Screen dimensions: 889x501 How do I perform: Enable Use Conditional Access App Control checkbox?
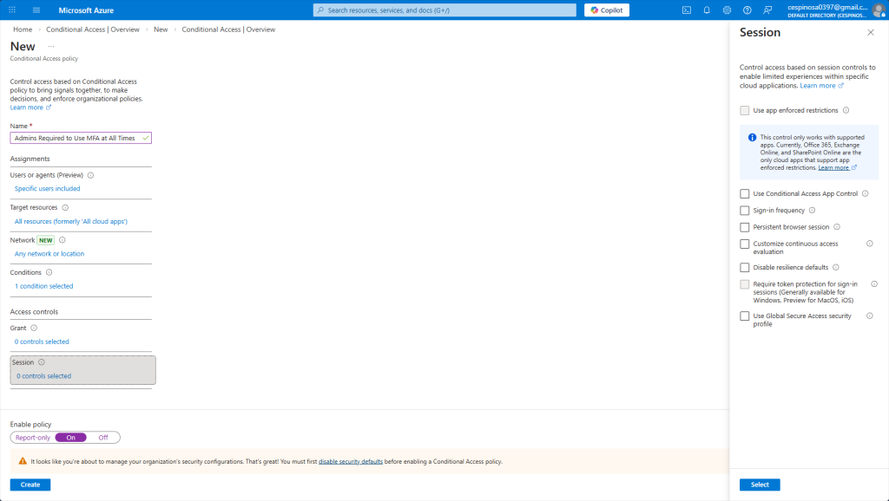745,194
